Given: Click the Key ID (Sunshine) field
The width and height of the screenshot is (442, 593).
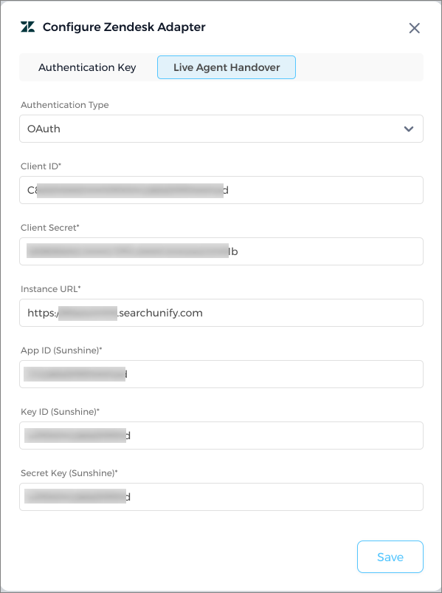Looking at the screenshot, I should pos(221,436).
